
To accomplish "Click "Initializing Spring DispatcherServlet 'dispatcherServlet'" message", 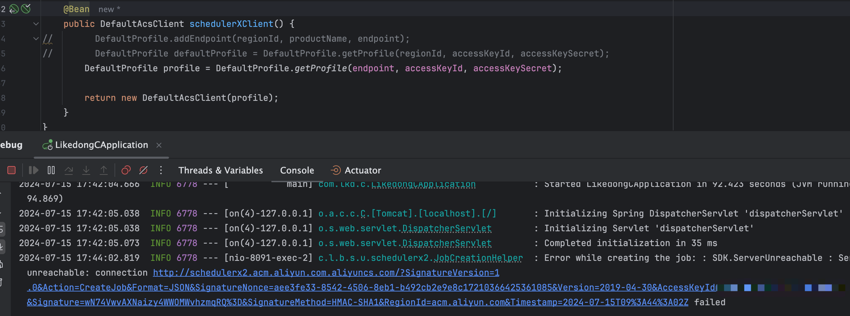I will (x=694, y=213).
